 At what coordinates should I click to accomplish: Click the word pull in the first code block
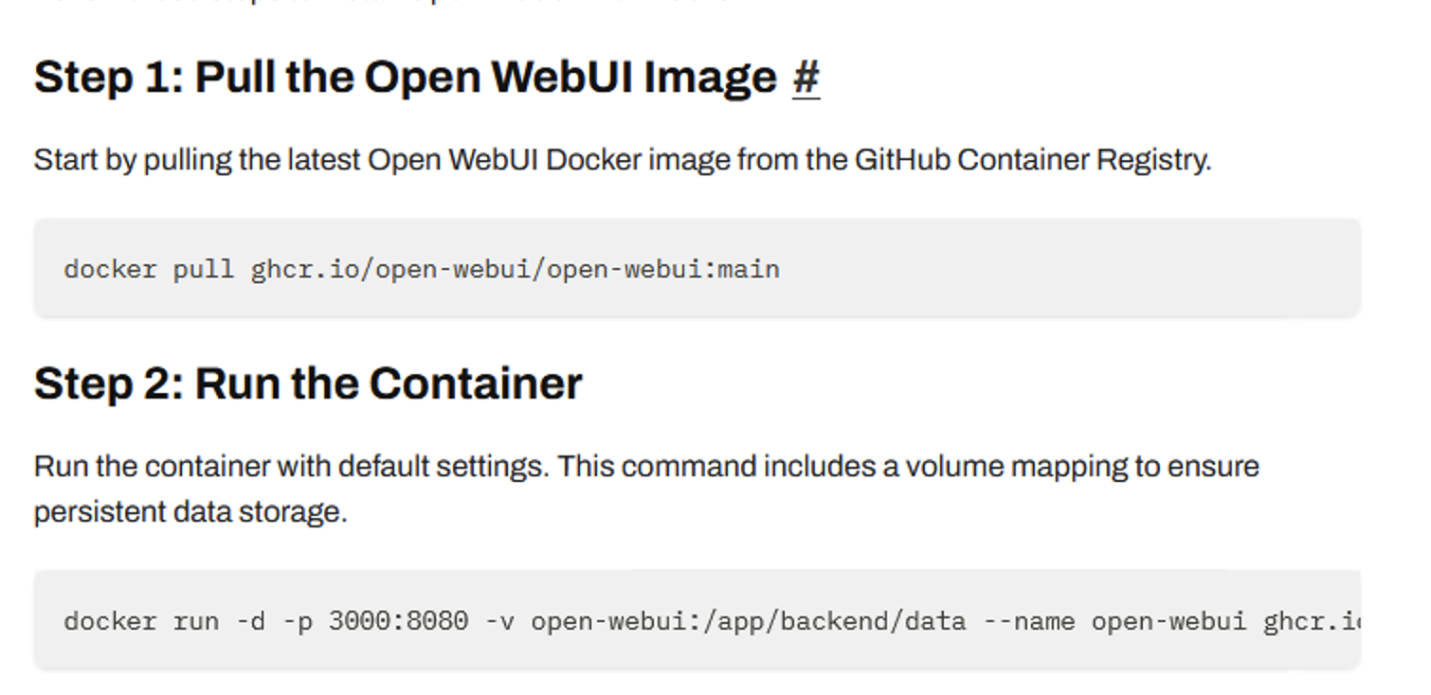[203, 270]
